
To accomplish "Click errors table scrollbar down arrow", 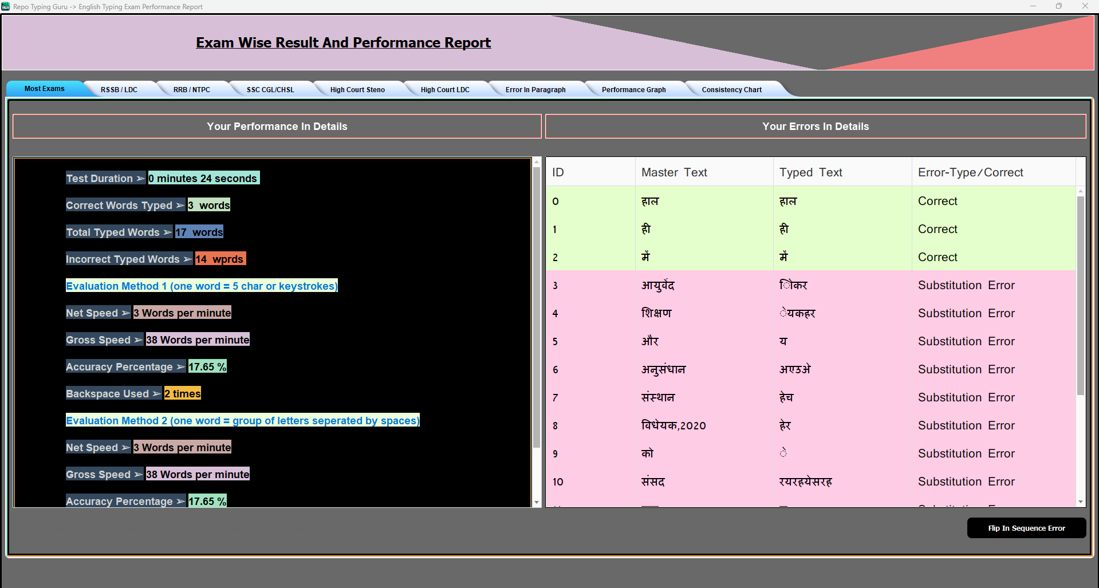I will pos(1081,502).
